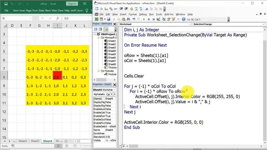The image size is (267, 150).
Task: Click Sign in button in Excel
Action: point(72,4)
